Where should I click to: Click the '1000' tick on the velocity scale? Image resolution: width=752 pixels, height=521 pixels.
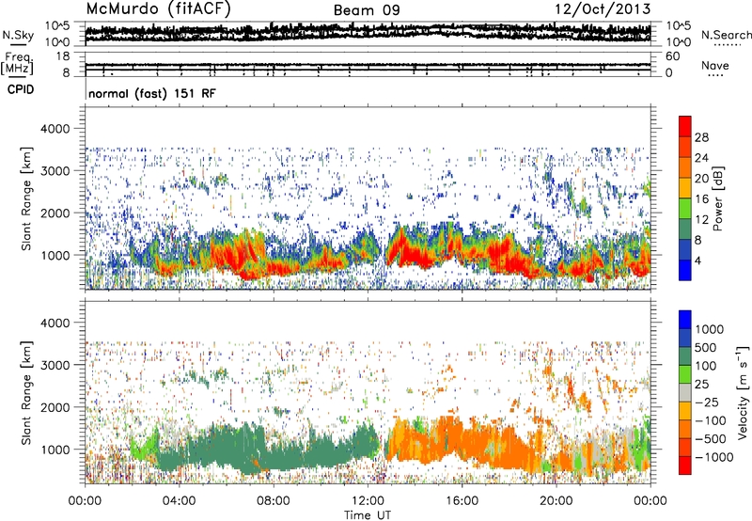[x=710, y=329]
